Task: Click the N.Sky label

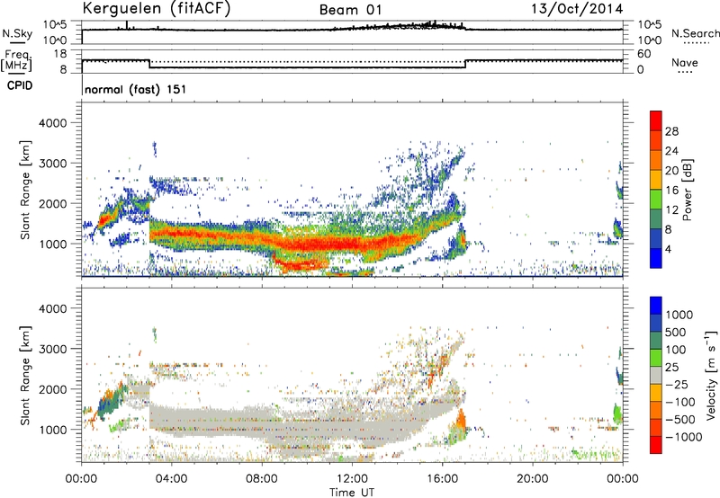Action: click(17, 33)
